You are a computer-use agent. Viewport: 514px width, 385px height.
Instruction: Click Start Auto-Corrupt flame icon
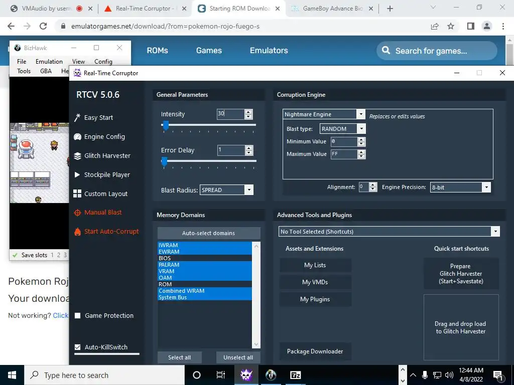77,232
